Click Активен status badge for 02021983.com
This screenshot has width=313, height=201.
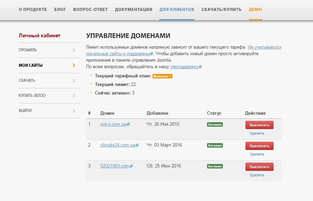tap(215, 166)
